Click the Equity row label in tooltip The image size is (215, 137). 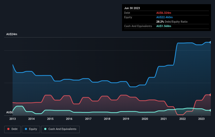tap(128, 17)
